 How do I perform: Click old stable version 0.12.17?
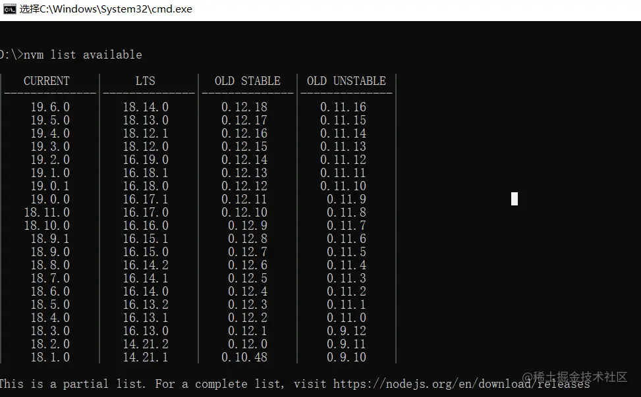244,120
